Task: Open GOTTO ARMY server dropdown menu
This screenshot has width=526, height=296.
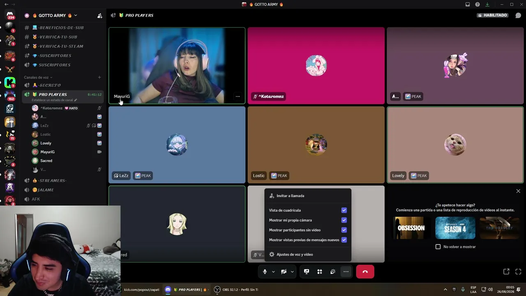Action: (x=55, y=16)
